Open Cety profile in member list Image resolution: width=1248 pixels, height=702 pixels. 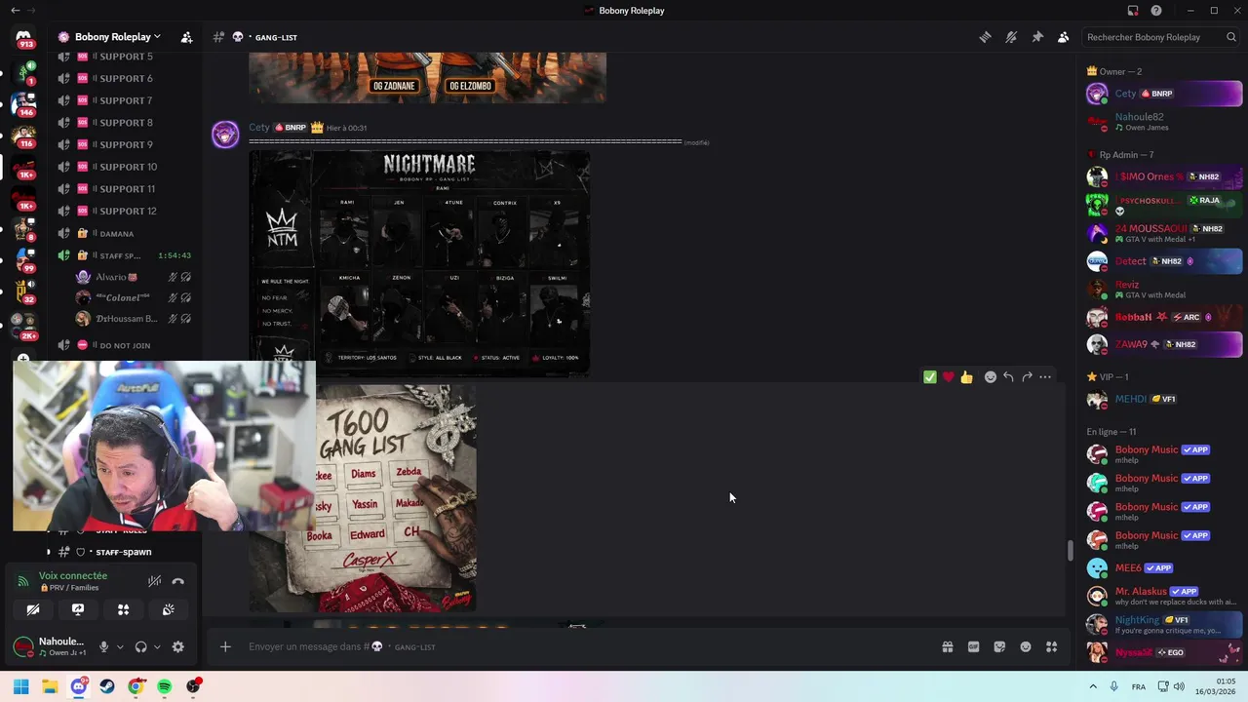(1164, 94)
